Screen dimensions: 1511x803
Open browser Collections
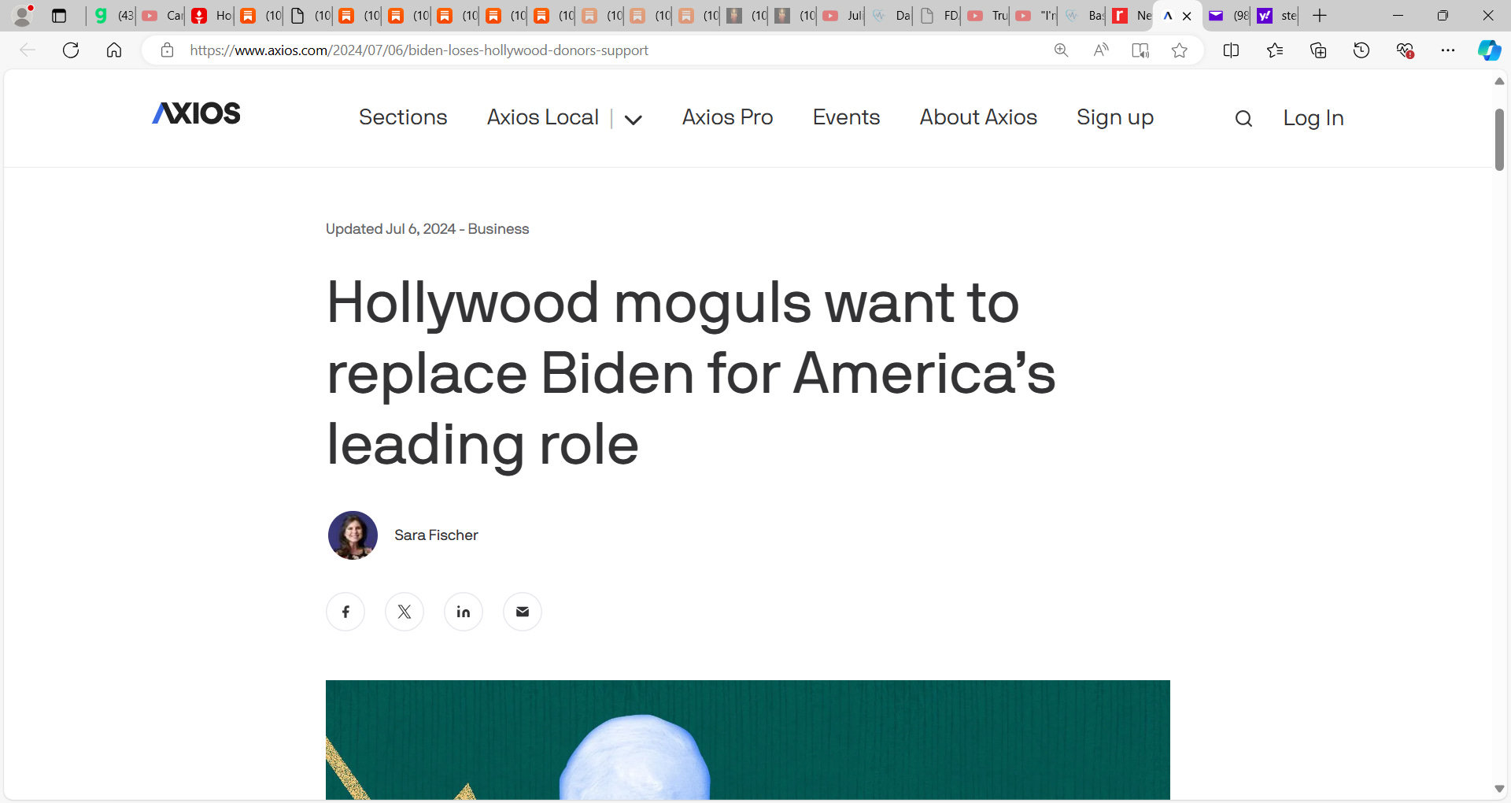1318,50
